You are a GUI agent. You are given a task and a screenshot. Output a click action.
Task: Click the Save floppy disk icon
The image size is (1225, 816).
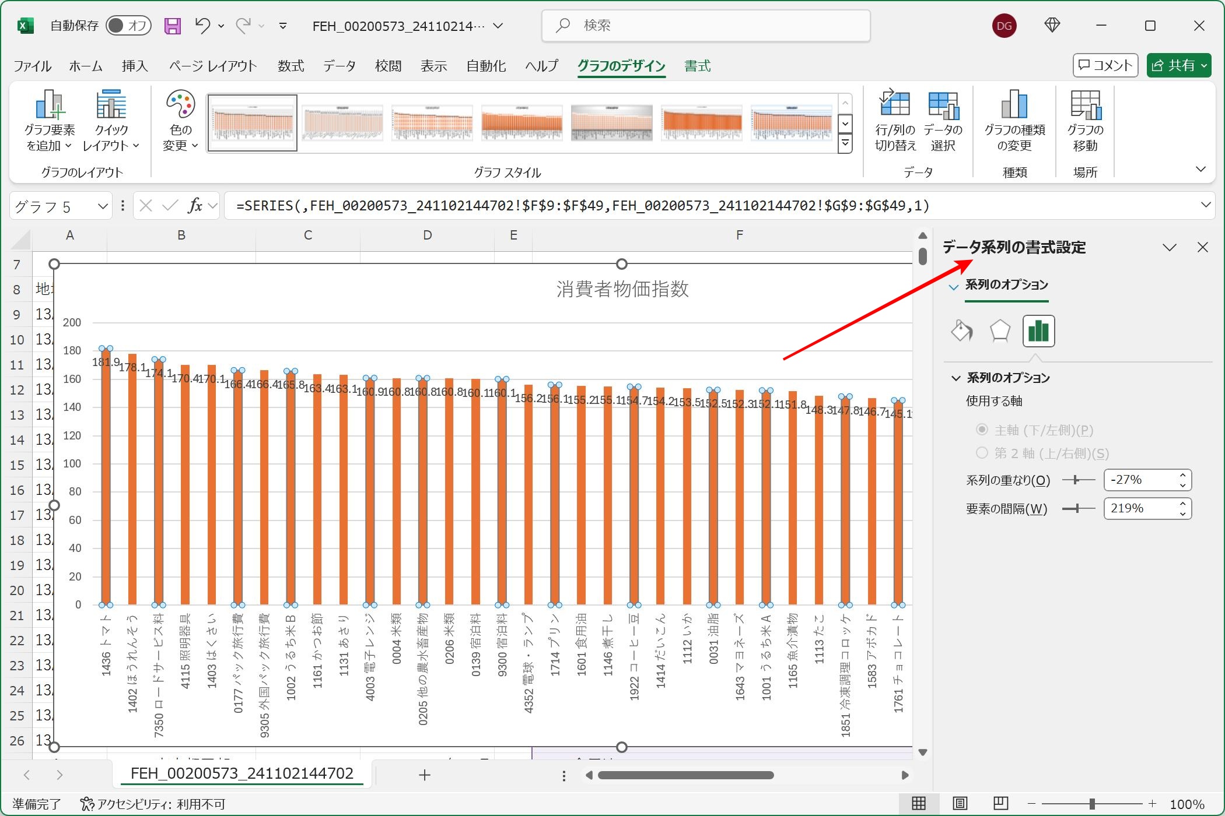point(172,26)
